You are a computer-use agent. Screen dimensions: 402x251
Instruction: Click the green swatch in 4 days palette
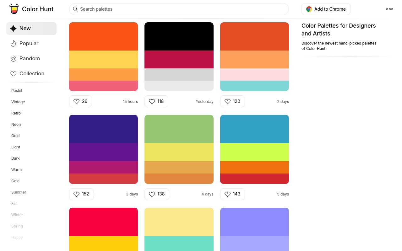click(x=179, y=129)
